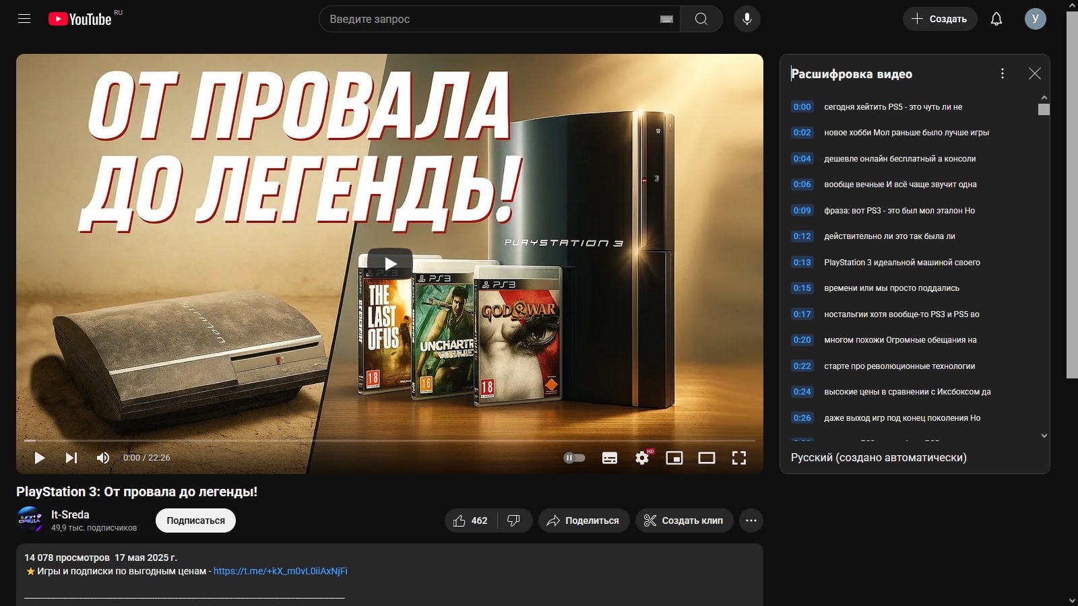
Task: Click the video title 'PlayStation 3: От провала до легенды!'
Action: 137,492
